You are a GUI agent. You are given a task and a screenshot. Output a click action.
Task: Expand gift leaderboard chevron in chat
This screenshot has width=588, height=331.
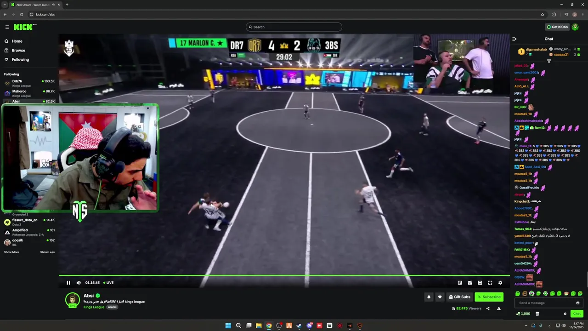click(x=548, y=61)
